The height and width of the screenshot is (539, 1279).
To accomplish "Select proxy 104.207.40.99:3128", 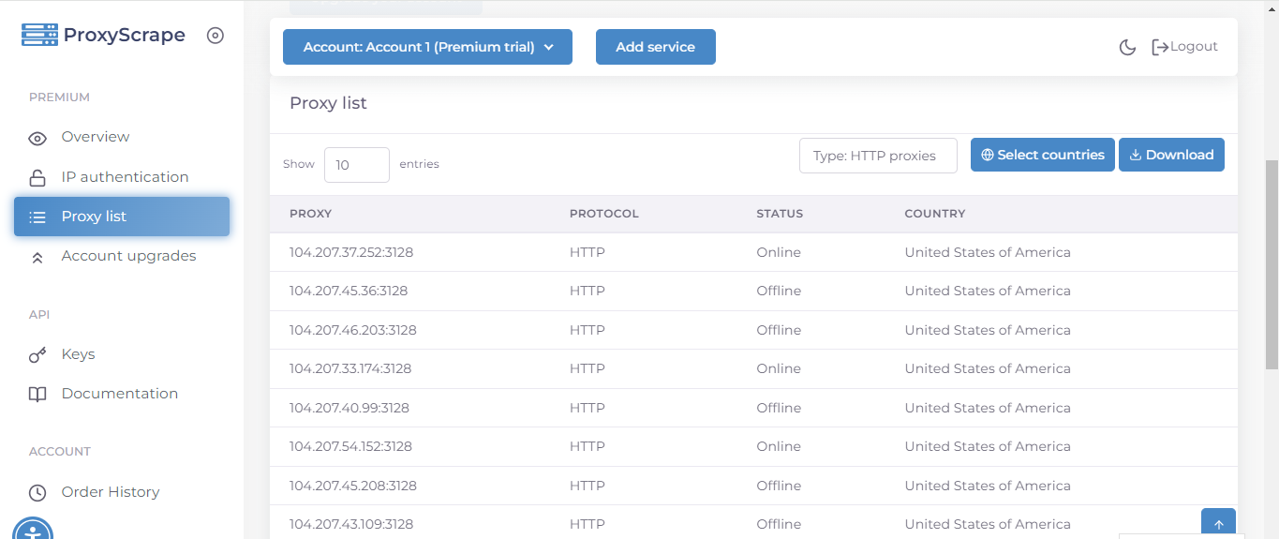I will click(349, 408).
